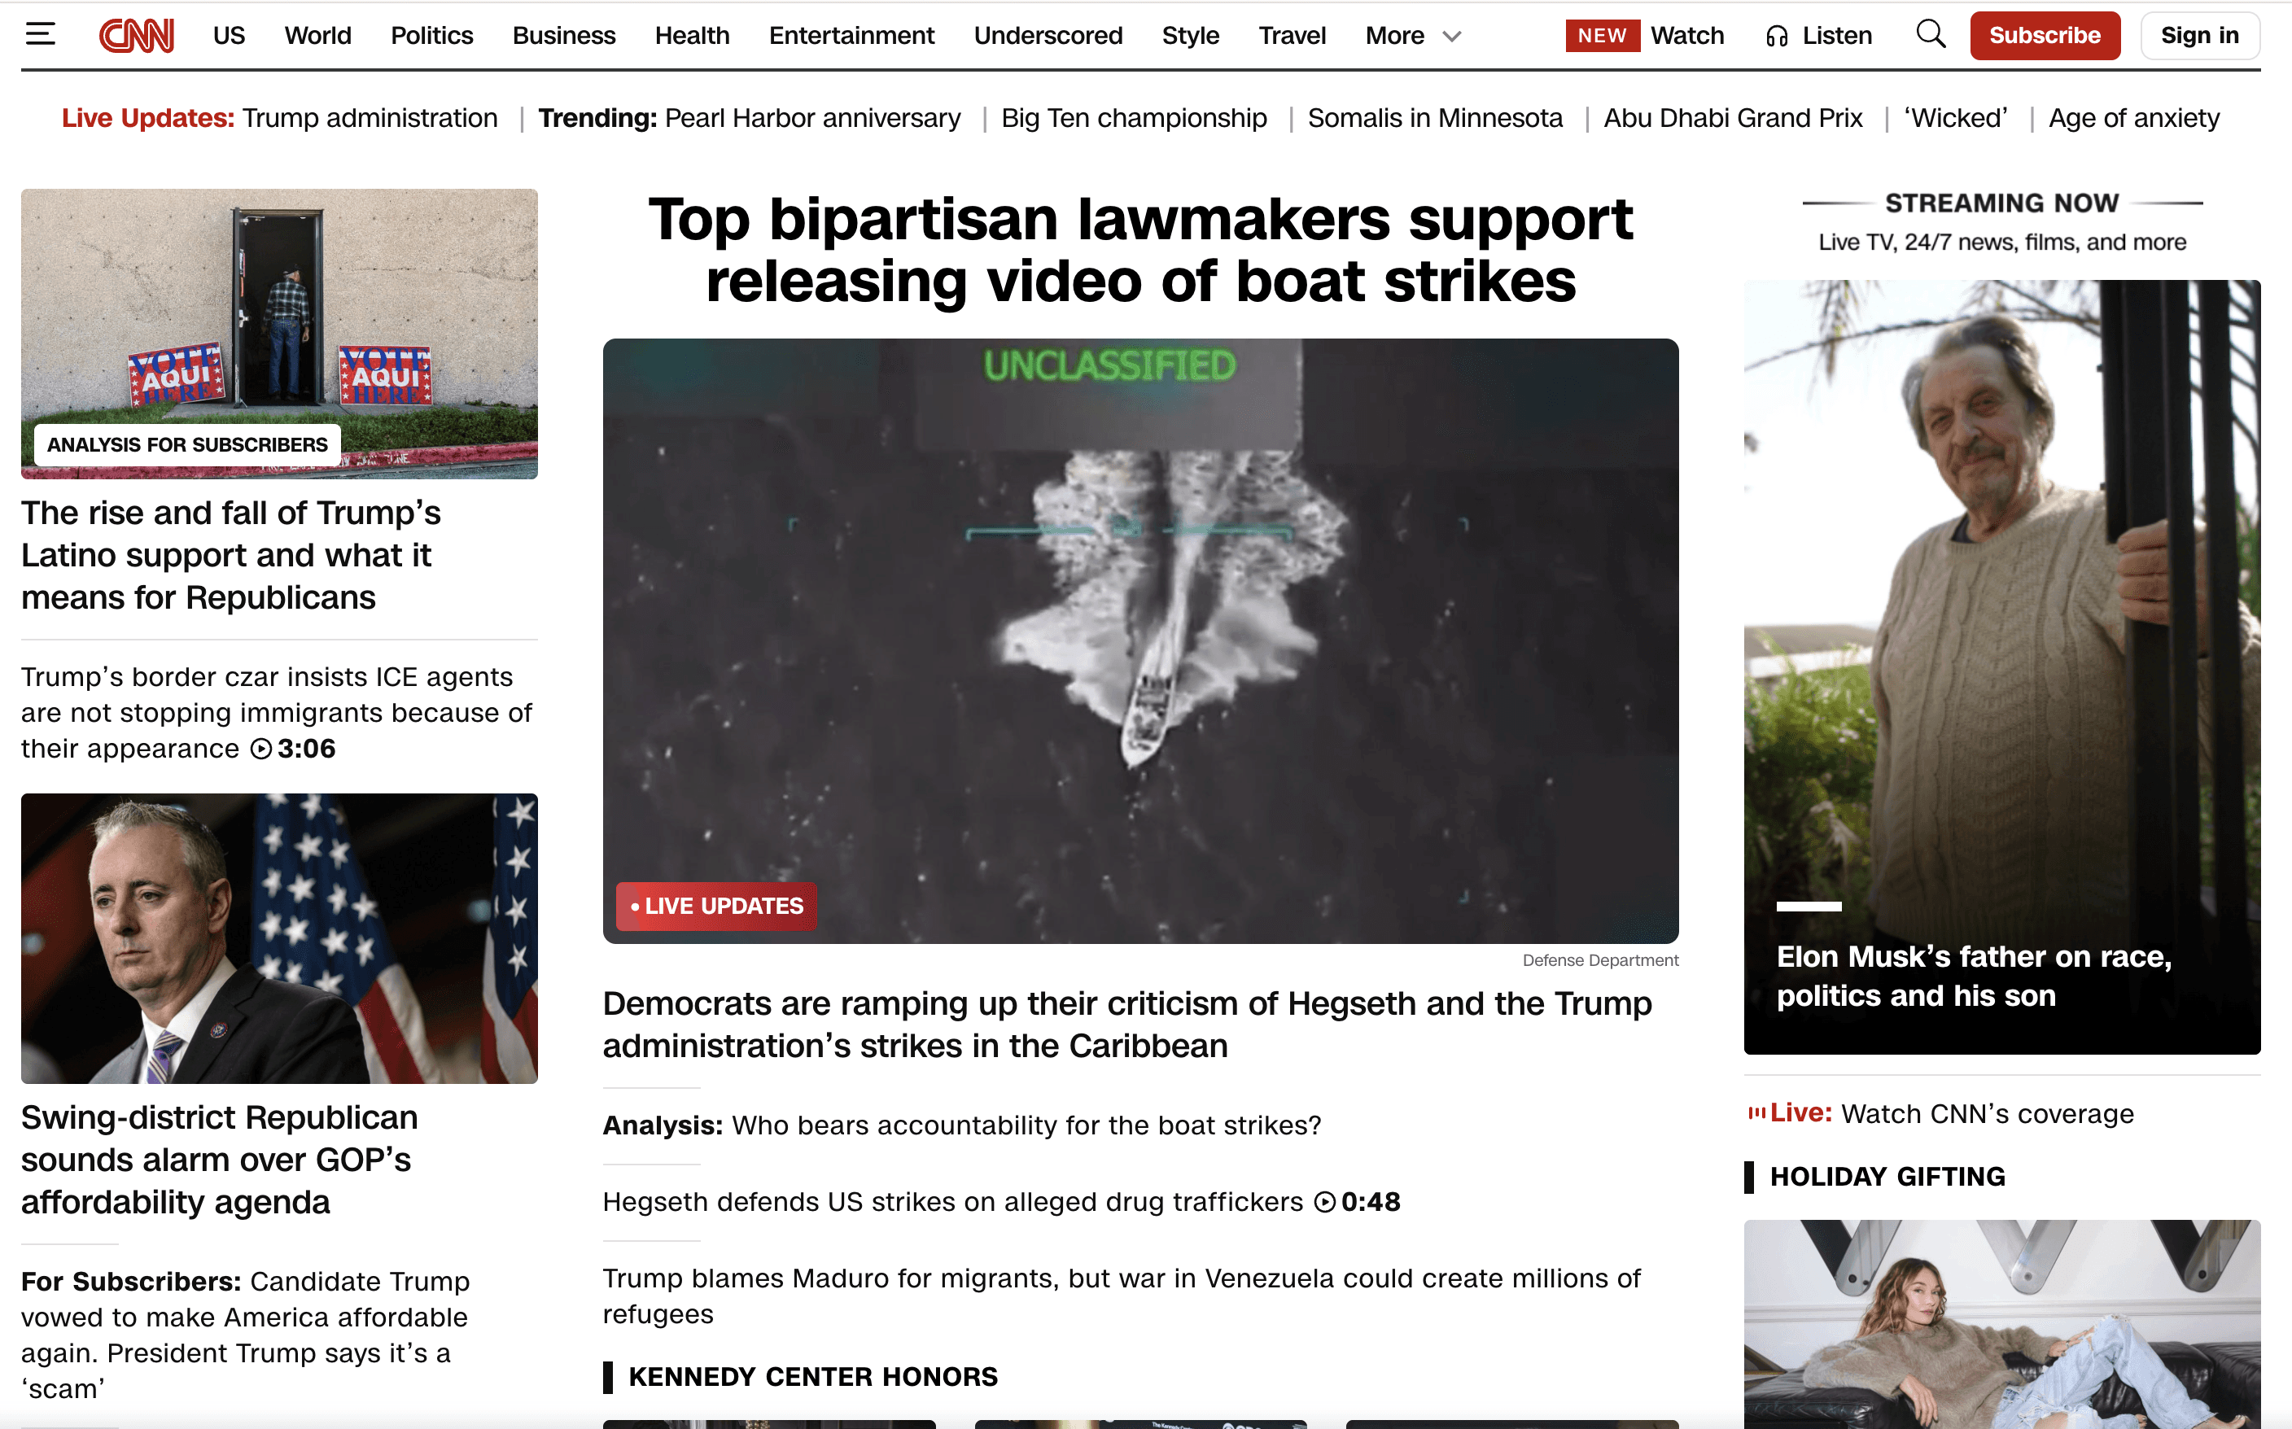Click the Listen headphones icon
Screen dimensions: 2292x1429
pyautogui.click(x=1776, y=36)
